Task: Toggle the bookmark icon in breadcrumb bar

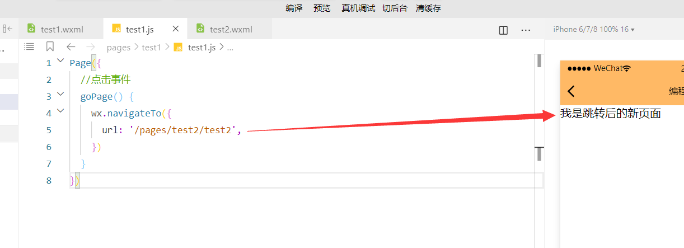Action: [50, 47]
